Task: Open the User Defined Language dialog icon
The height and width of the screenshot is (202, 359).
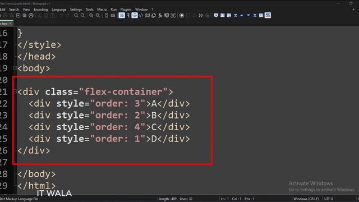Action: click(x=141, y=15)
